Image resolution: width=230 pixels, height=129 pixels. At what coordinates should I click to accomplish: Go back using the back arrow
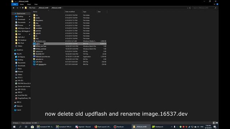point(14,8)
